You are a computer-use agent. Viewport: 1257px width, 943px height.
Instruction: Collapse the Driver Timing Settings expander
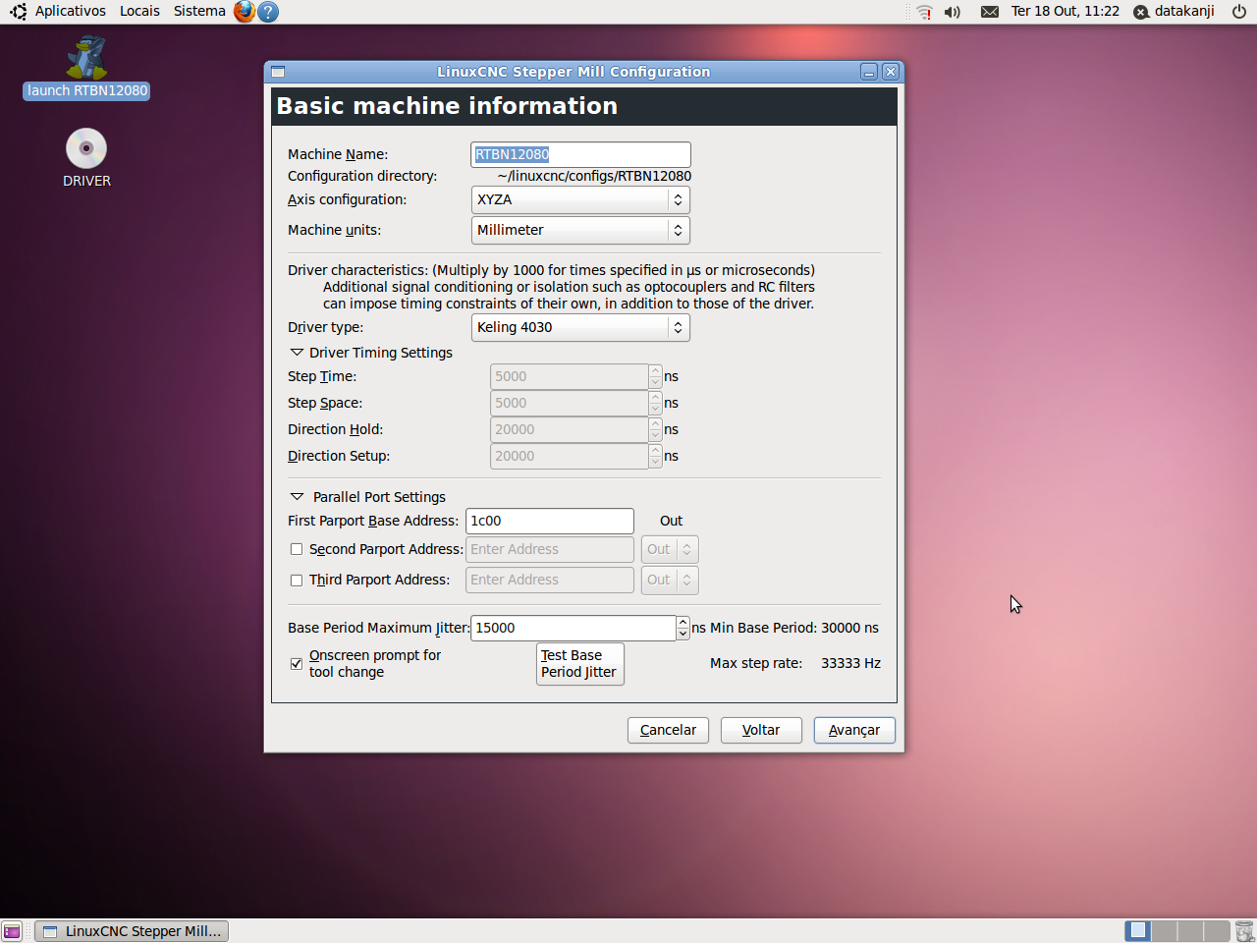click(x=297, y=353)
